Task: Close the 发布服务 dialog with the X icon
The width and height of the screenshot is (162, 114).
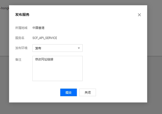Action: point(139,15)
